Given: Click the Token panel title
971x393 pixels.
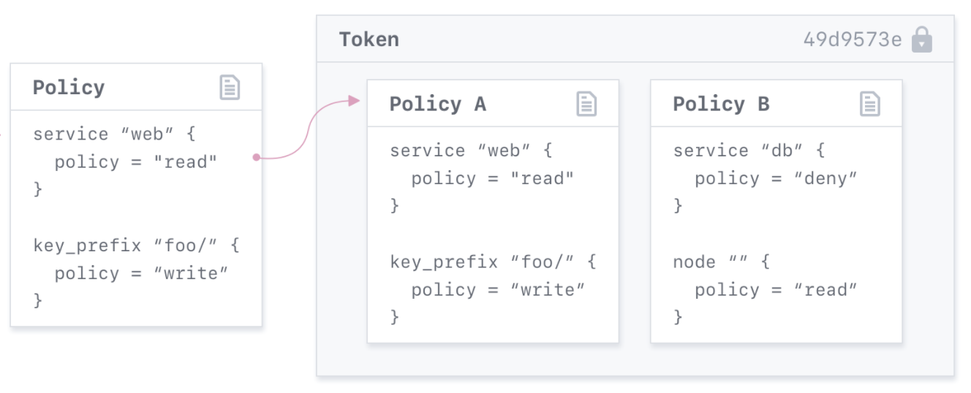Looking at the screenshot, I should 369,39.
